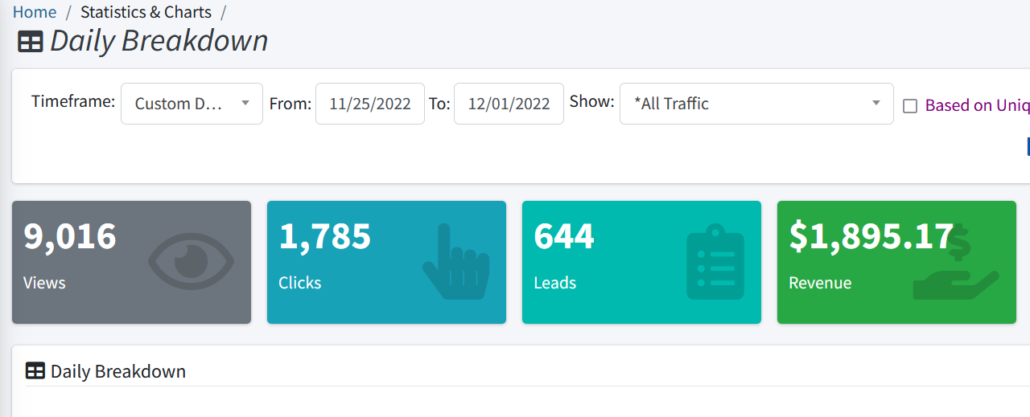Click the italic Daily Breakdown page title
Viewport: 1030px width, 417px height.
[x=159, y=41]
